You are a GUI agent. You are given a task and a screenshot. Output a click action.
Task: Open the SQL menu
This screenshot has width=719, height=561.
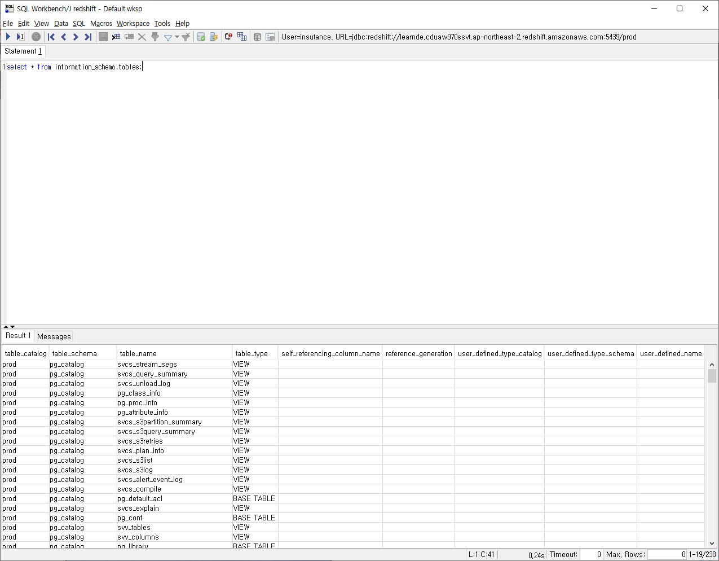pyautogui.click(x=79, y=24)
